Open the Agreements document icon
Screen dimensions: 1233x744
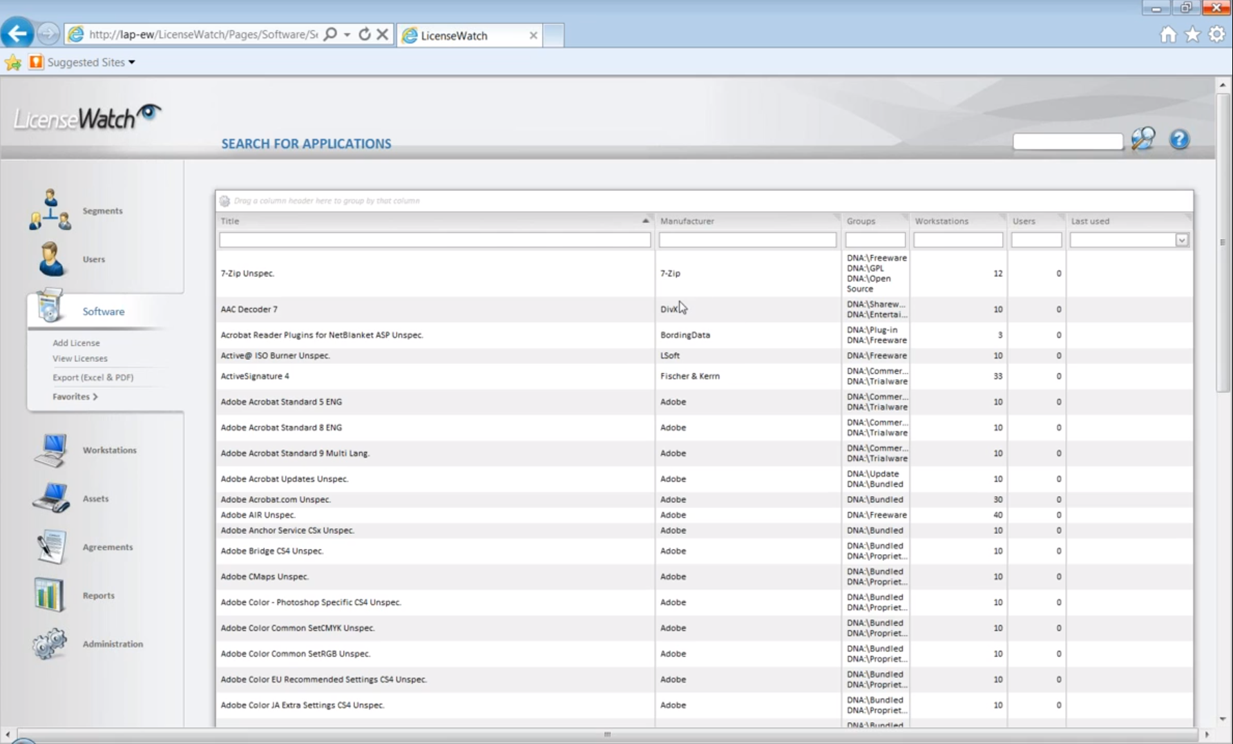[x=51, y=546]
